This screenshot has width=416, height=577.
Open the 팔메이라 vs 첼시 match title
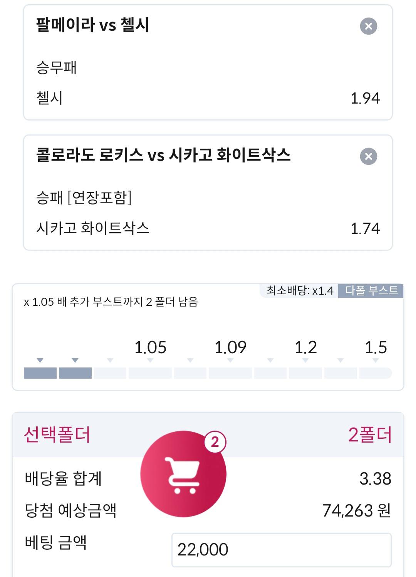click(92, 25)
